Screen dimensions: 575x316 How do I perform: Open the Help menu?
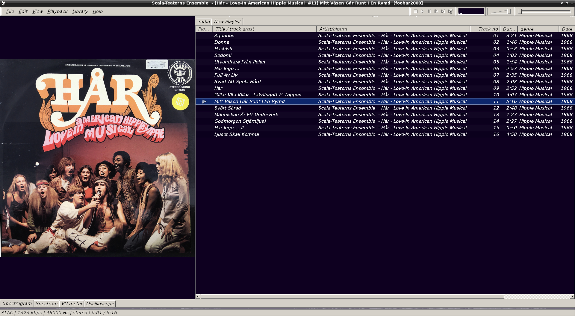[x=98, y=11]
